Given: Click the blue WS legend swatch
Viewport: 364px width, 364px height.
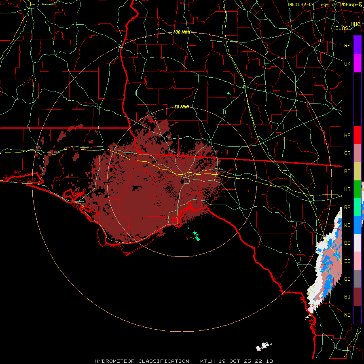Looking at the screenshot, I should [x=357, y=225].
